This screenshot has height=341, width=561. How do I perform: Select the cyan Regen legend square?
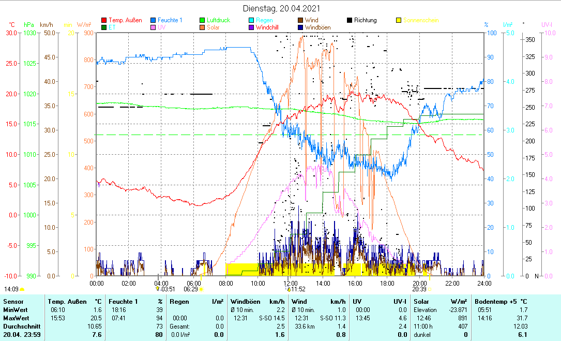pyautogui.click(x=251, y=21)
